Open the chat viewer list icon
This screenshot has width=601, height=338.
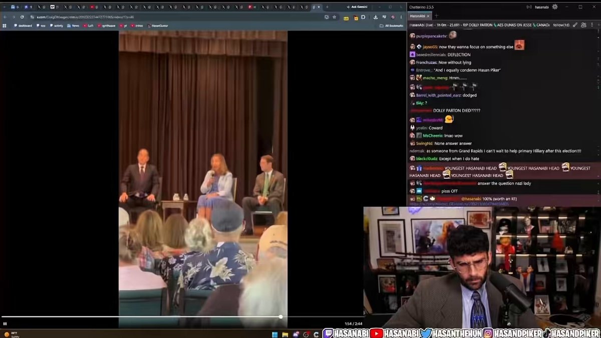(584, 25)
